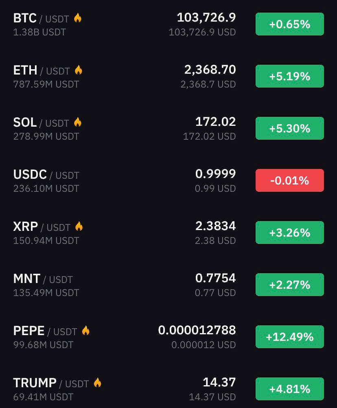337x408 pixels.
Task: Click the PEPE price 0.000012788
Action: [x=197, y=330]
